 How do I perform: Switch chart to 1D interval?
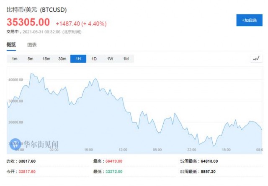(x=94, y=59)
